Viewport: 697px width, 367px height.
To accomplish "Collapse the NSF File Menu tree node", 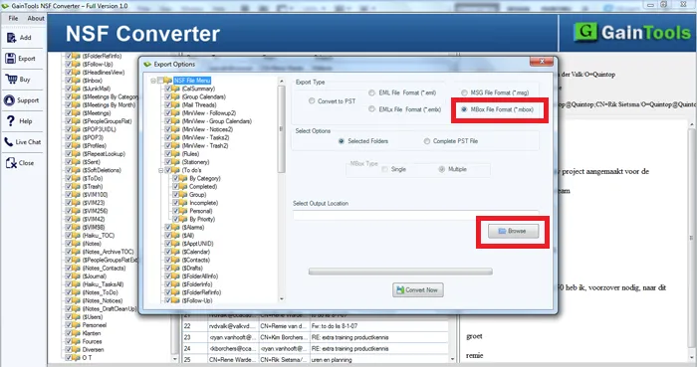I will [x=153, y=81].
